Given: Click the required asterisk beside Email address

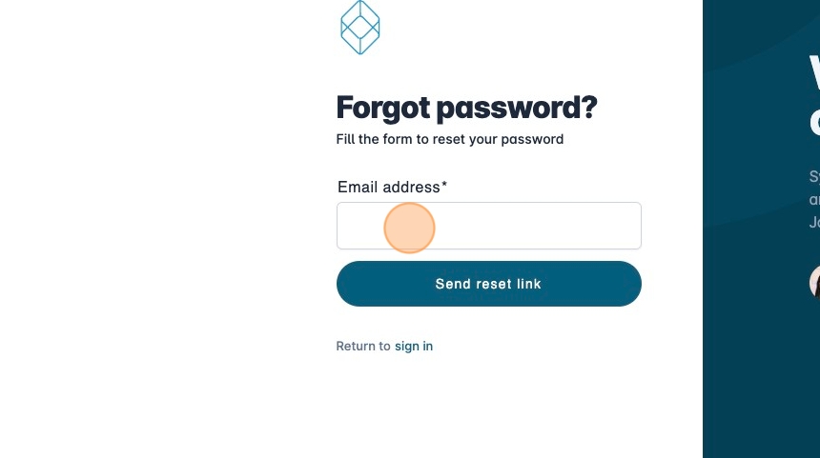Looking at the screenshot, I should tap(444, 186).
